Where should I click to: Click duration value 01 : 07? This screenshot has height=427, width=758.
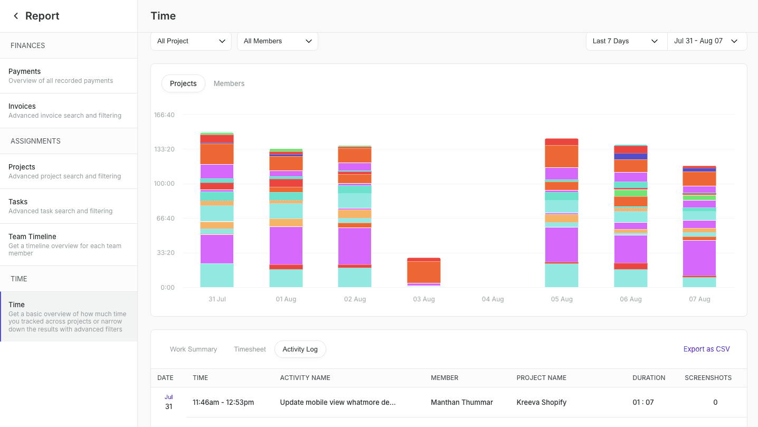point(643,402)
